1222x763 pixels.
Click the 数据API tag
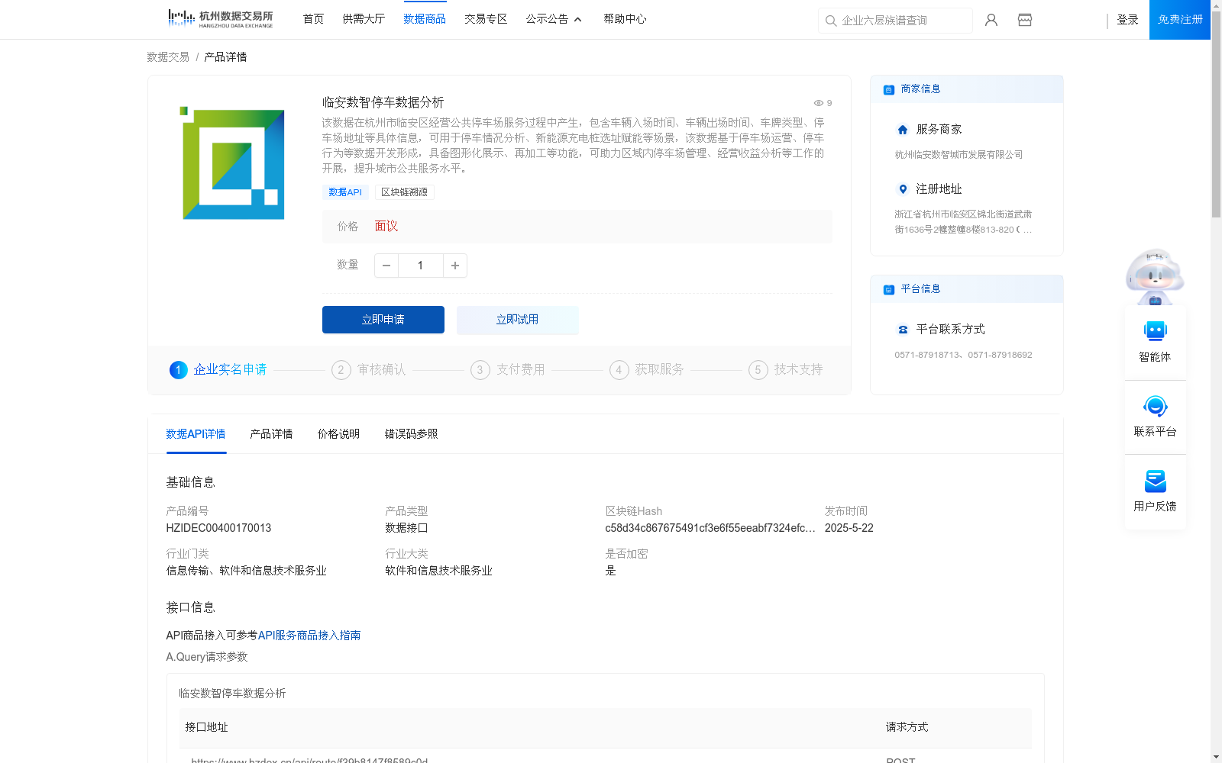345,192
